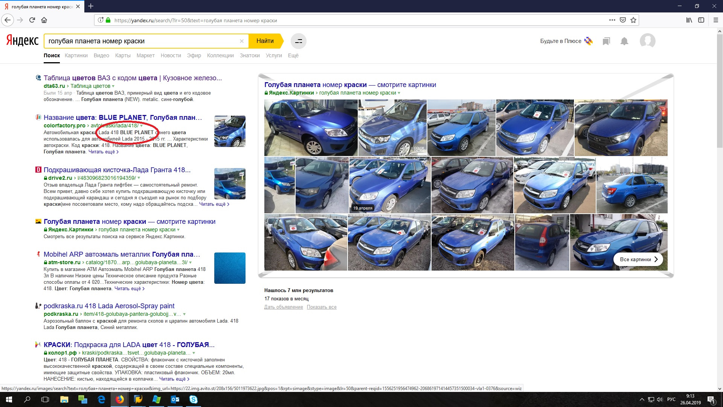Click Дать объявление link
723x407 pixels.
[284, 307]
